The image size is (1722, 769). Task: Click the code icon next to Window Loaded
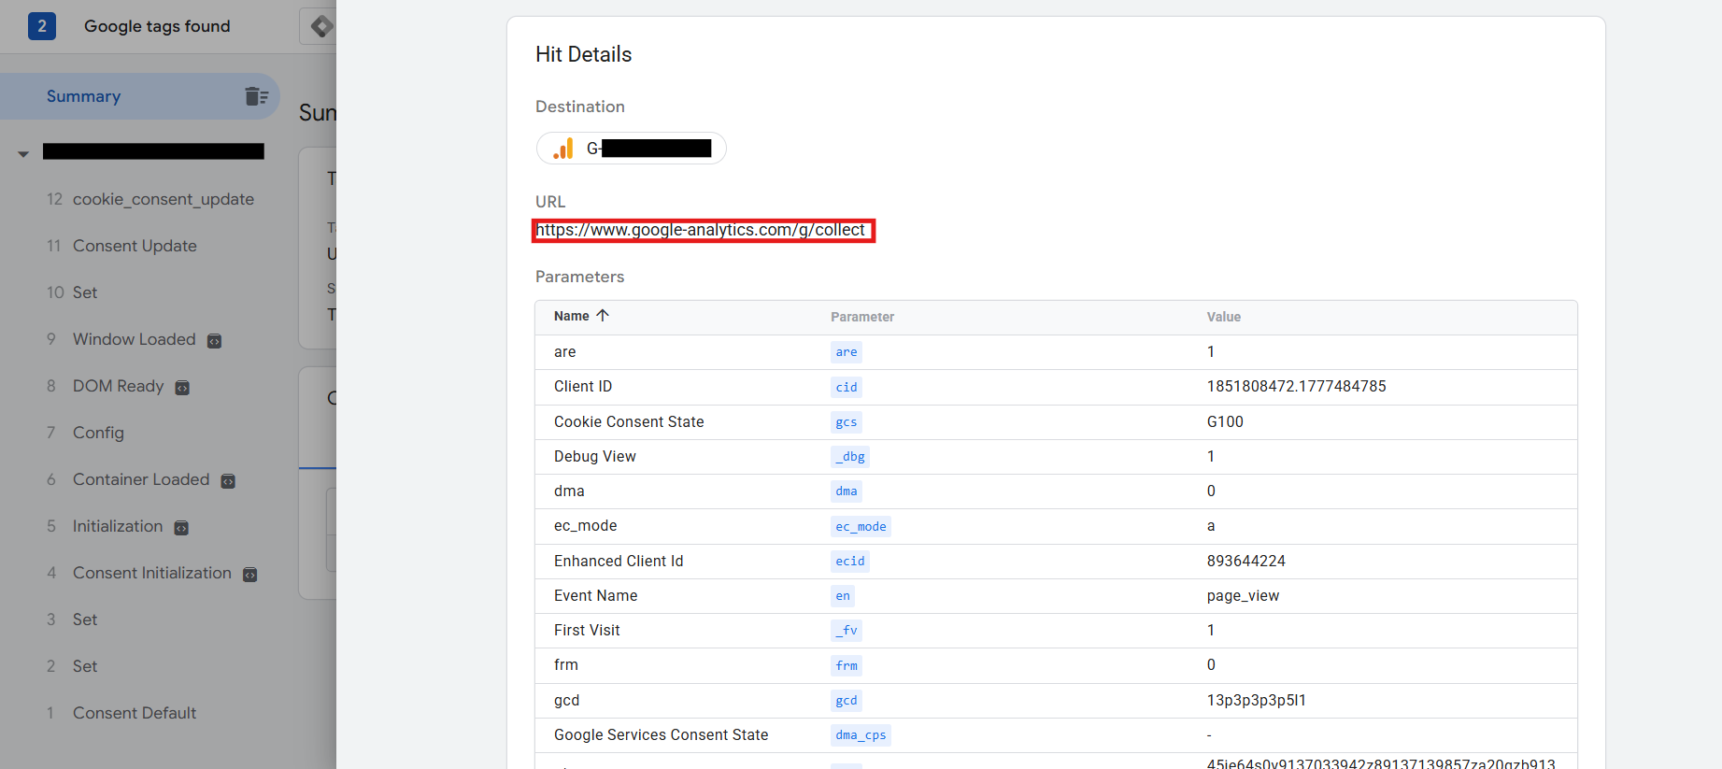click(x=214, y=341)
